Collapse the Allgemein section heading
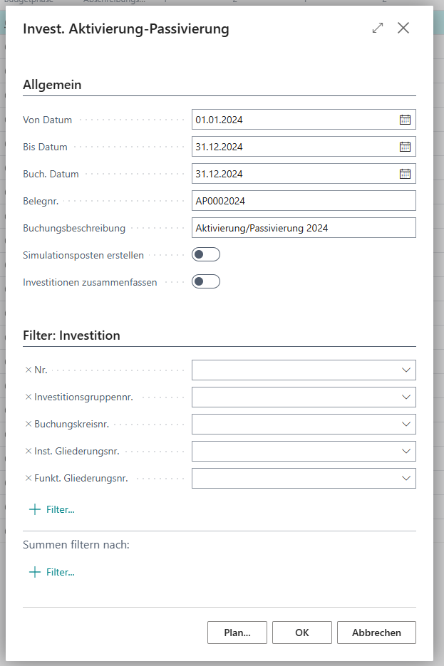Image resolution: width=444 pixels, height=666 pixels. point(52,85)
